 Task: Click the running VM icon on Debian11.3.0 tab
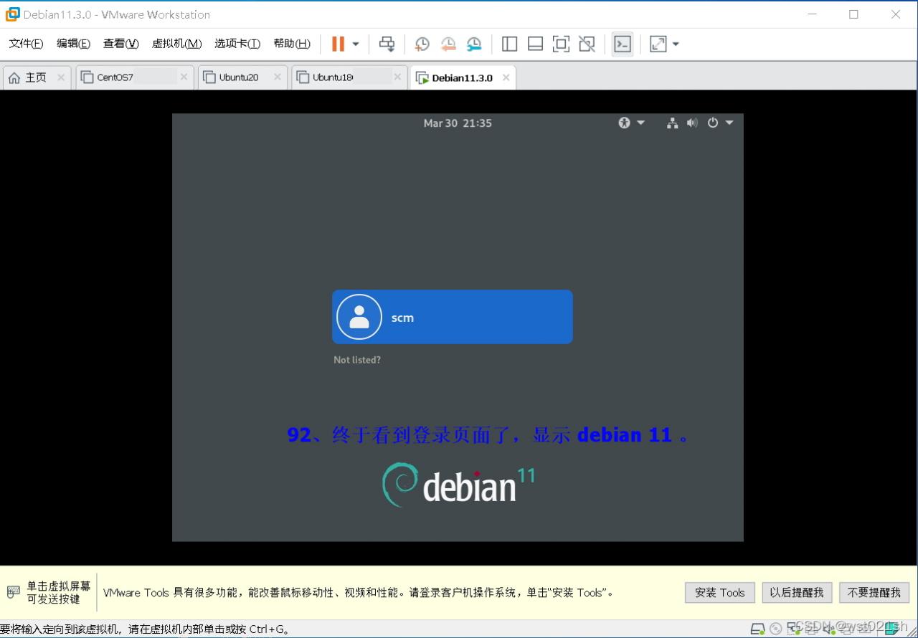422,78
